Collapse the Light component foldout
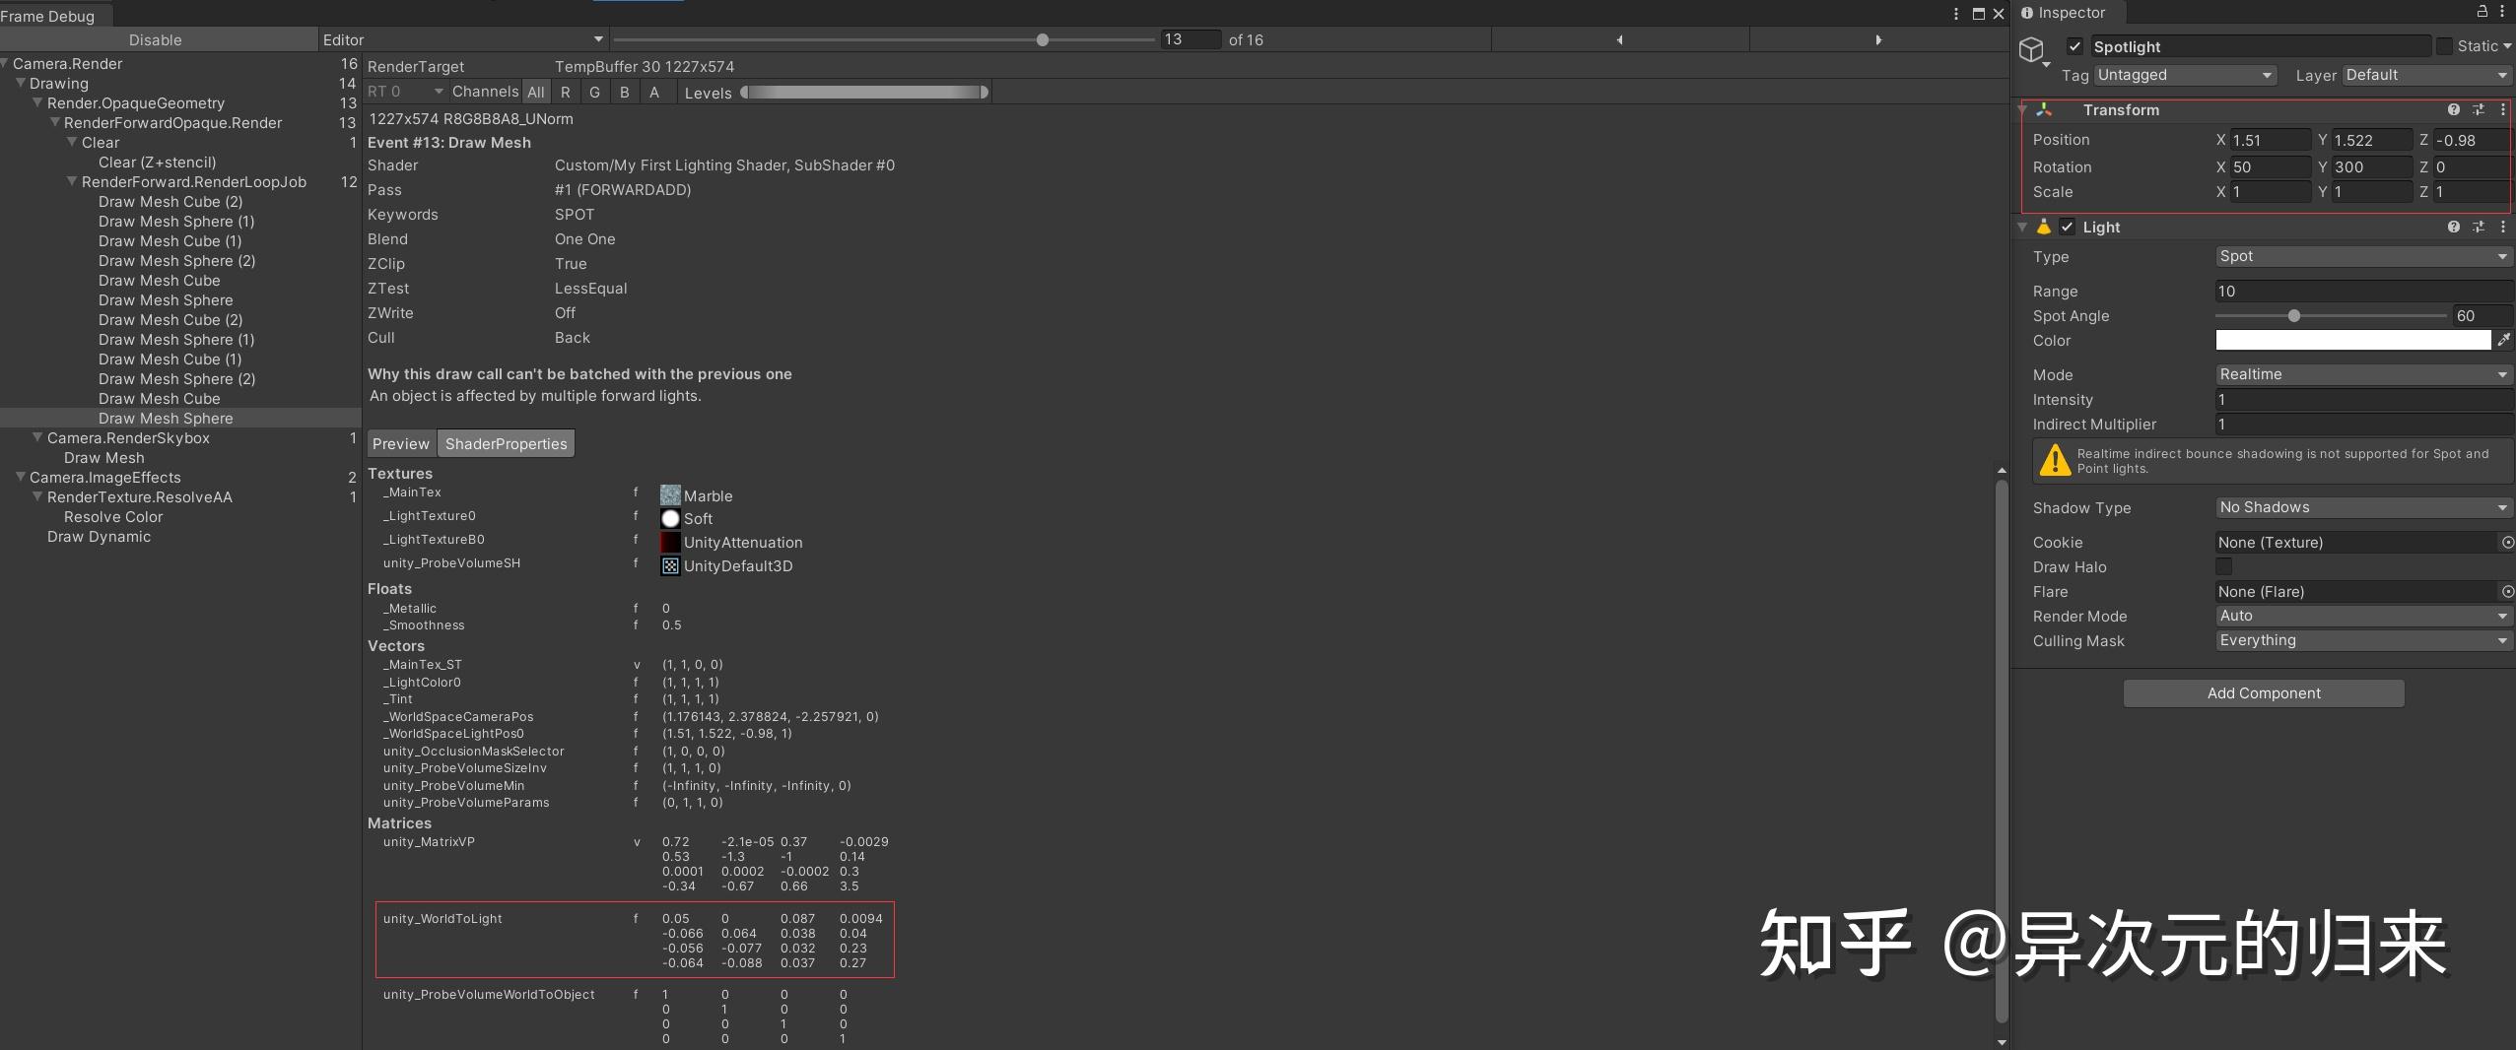2516x1050 pixels. coord(2022,227)
